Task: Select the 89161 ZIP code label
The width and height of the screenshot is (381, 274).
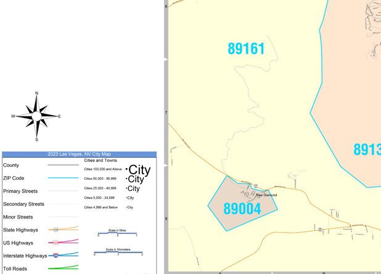Action: click(x=246, y=49)
